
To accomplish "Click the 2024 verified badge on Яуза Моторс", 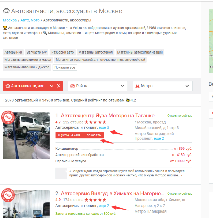I will point(8,117).
